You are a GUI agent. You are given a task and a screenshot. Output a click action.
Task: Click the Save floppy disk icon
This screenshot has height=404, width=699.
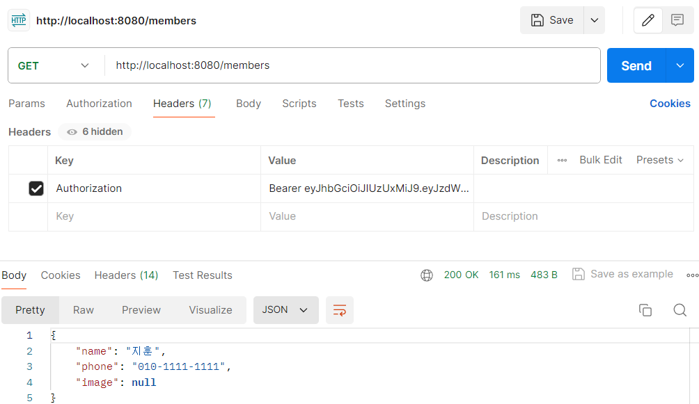coord(537,20)
